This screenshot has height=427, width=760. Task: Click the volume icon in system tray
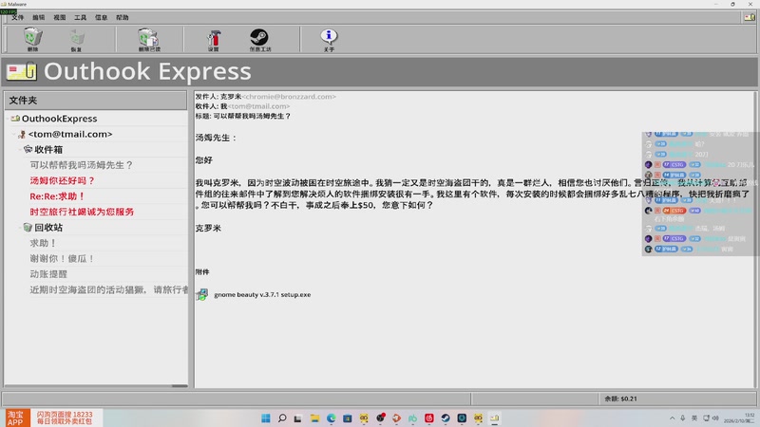tap(715, 418)
